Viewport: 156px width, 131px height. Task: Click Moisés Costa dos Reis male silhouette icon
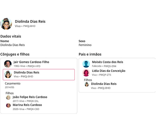86,64
